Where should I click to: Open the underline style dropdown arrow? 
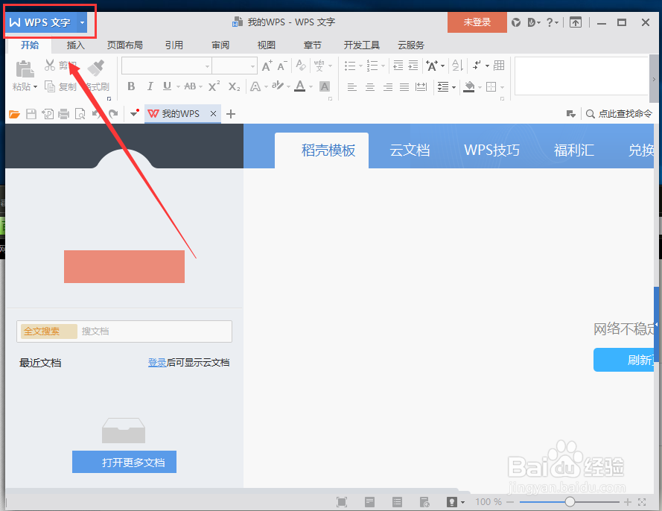pos(178,87)
